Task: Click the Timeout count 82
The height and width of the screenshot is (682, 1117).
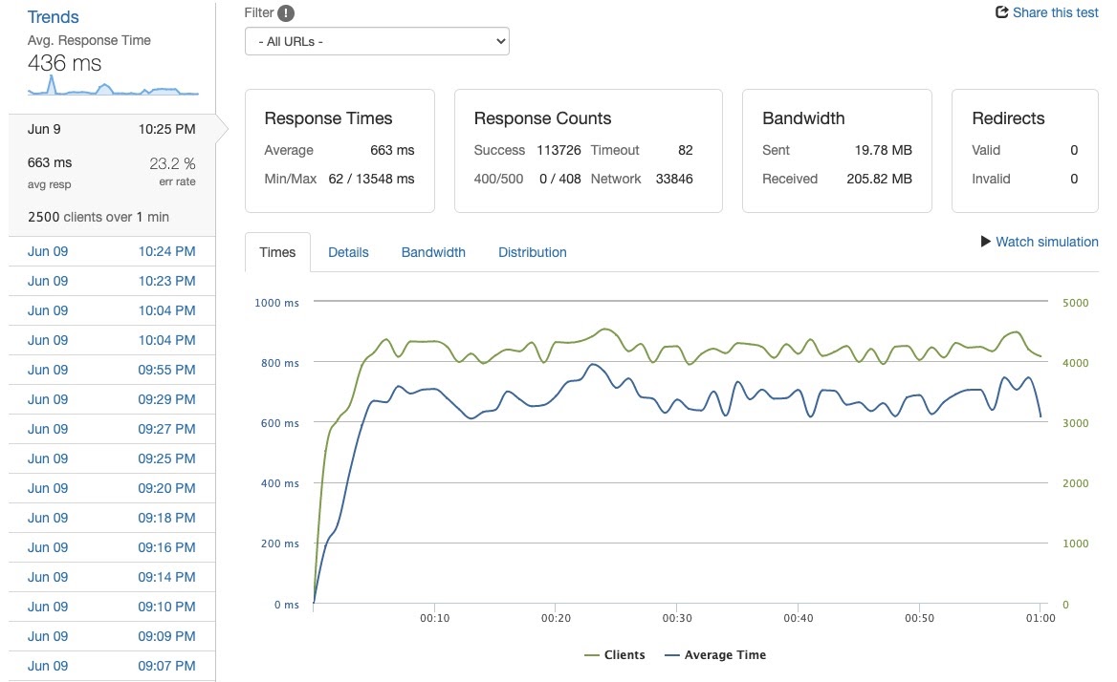Action: coord(686,150)
